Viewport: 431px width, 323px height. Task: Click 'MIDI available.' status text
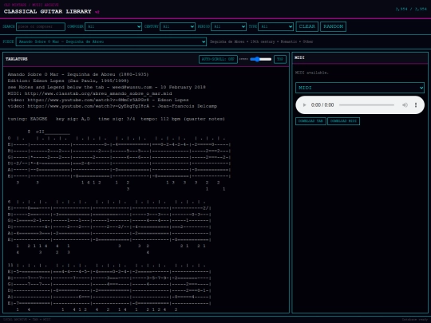click(312, 73)
